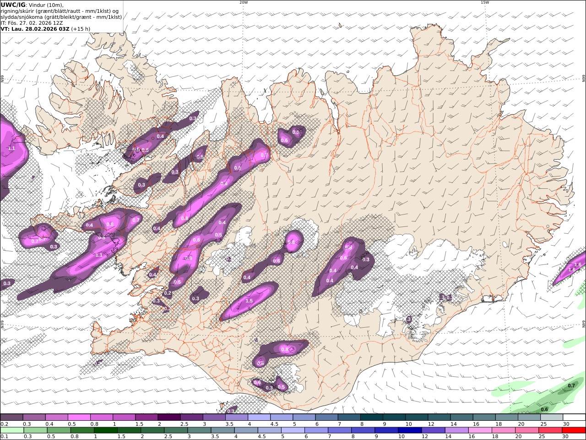Click the white swatch above 30 in the snow legend
The image size is (586, 440).
[x=574, y=418]
